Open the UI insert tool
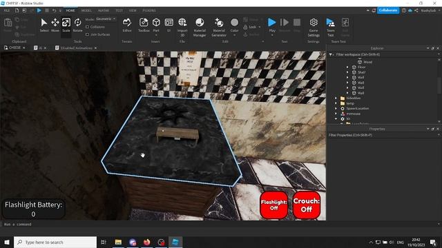 click(169, 25)
